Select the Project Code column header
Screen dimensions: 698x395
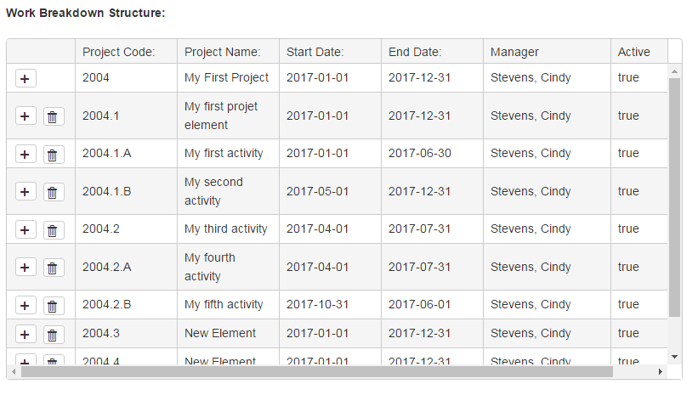coord(118,52)
